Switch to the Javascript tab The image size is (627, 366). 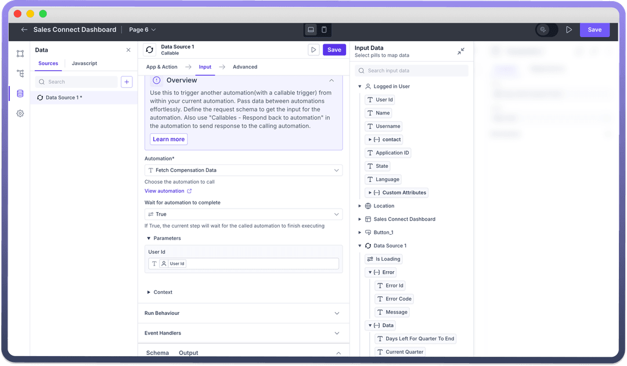click(84, 63)
